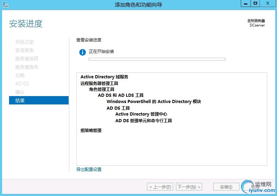Screen dimensions: 277x196
Task: Select the 远程服务器管理工具 entry
Action: point(99,83)
